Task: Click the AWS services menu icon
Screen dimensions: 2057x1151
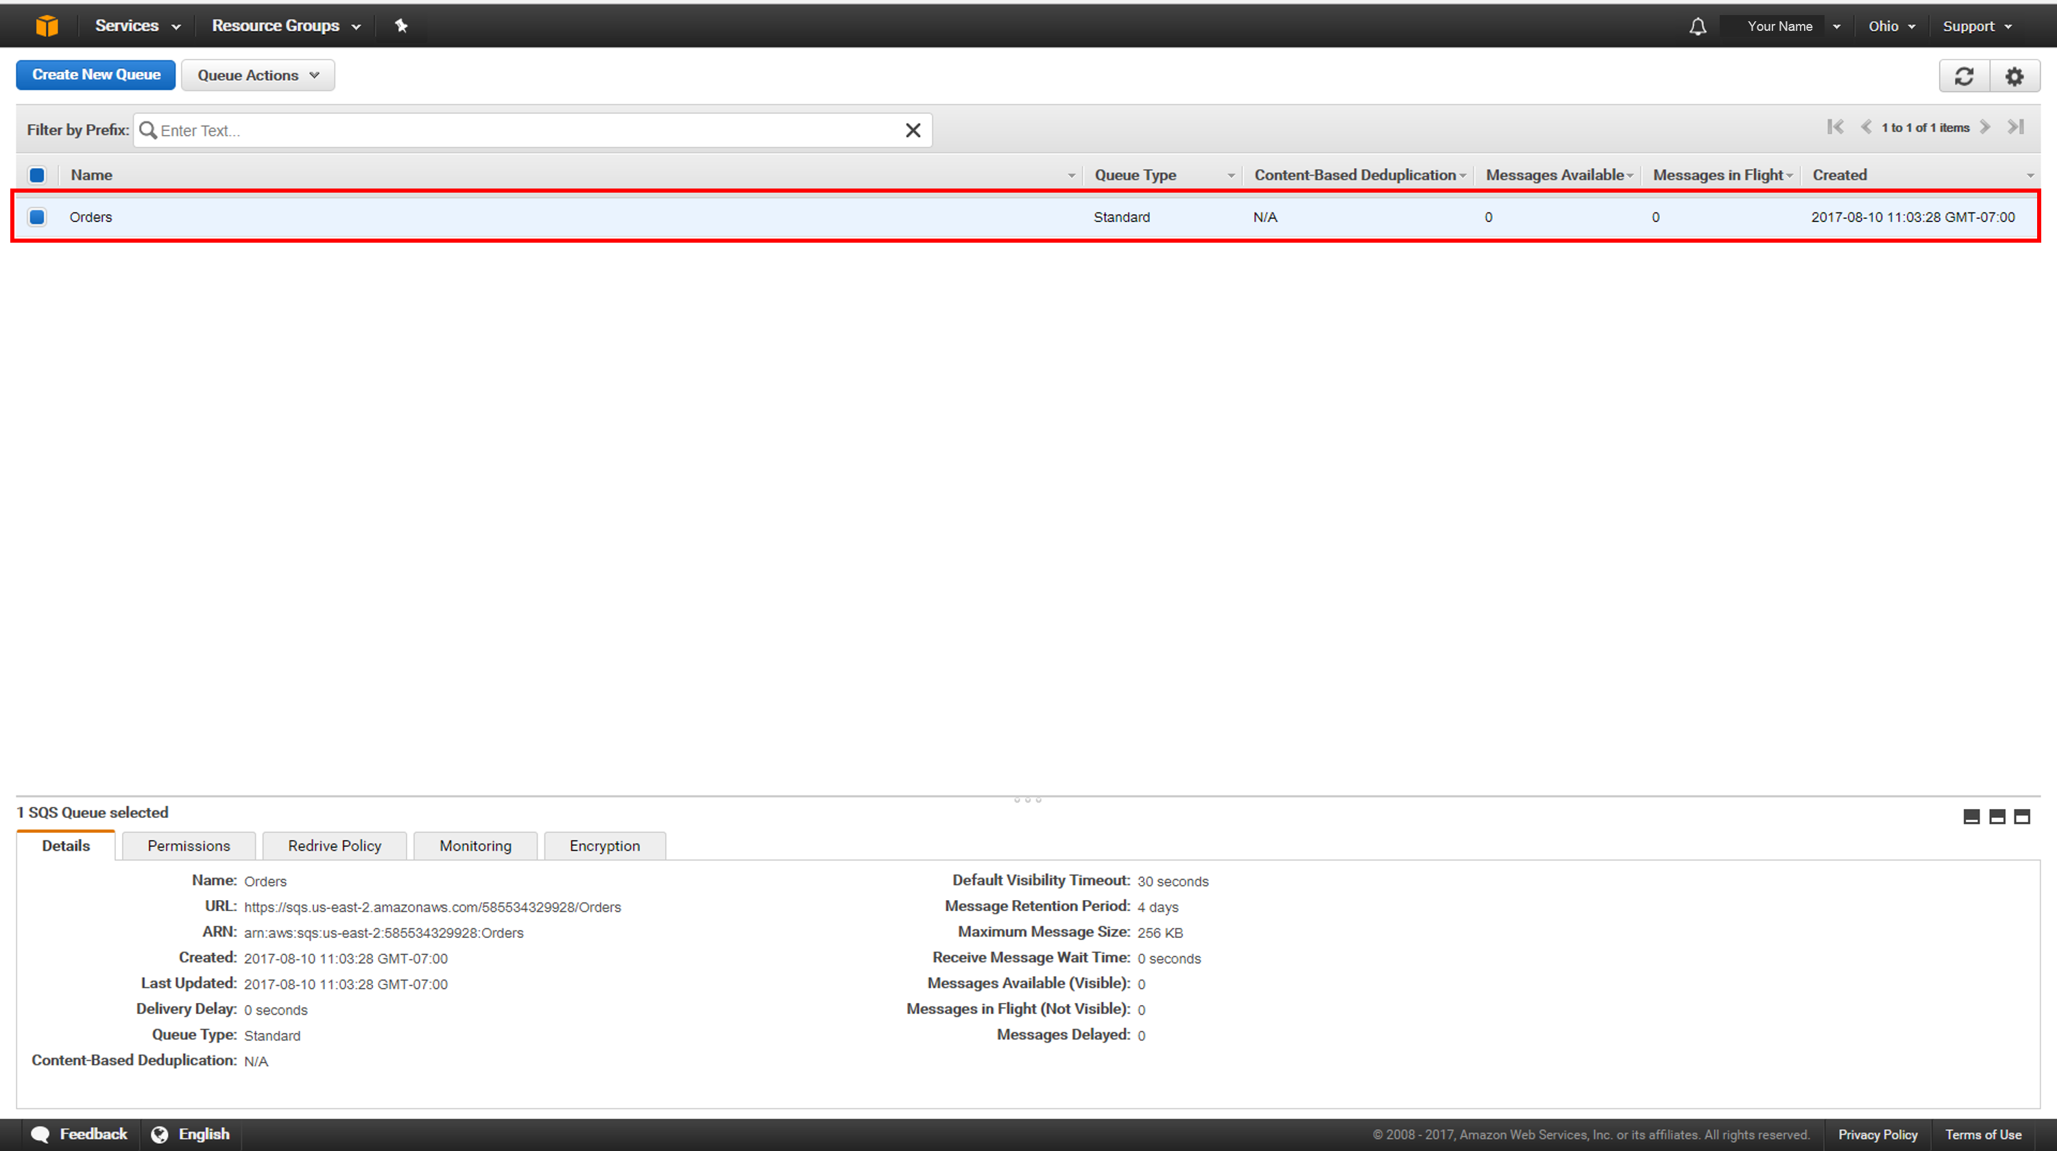Action: [x=44, y=24]
